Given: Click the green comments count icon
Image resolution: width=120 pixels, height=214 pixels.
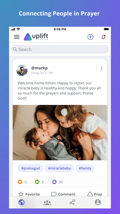Looking at the screenshot, I should (x=37, y=182).
